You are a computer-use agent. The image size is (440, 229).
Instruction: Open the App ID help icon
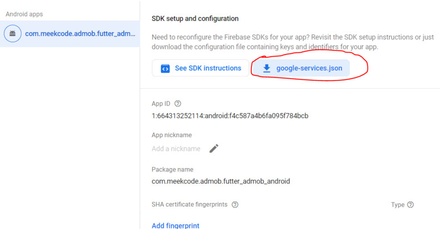[x=177, y=104]
